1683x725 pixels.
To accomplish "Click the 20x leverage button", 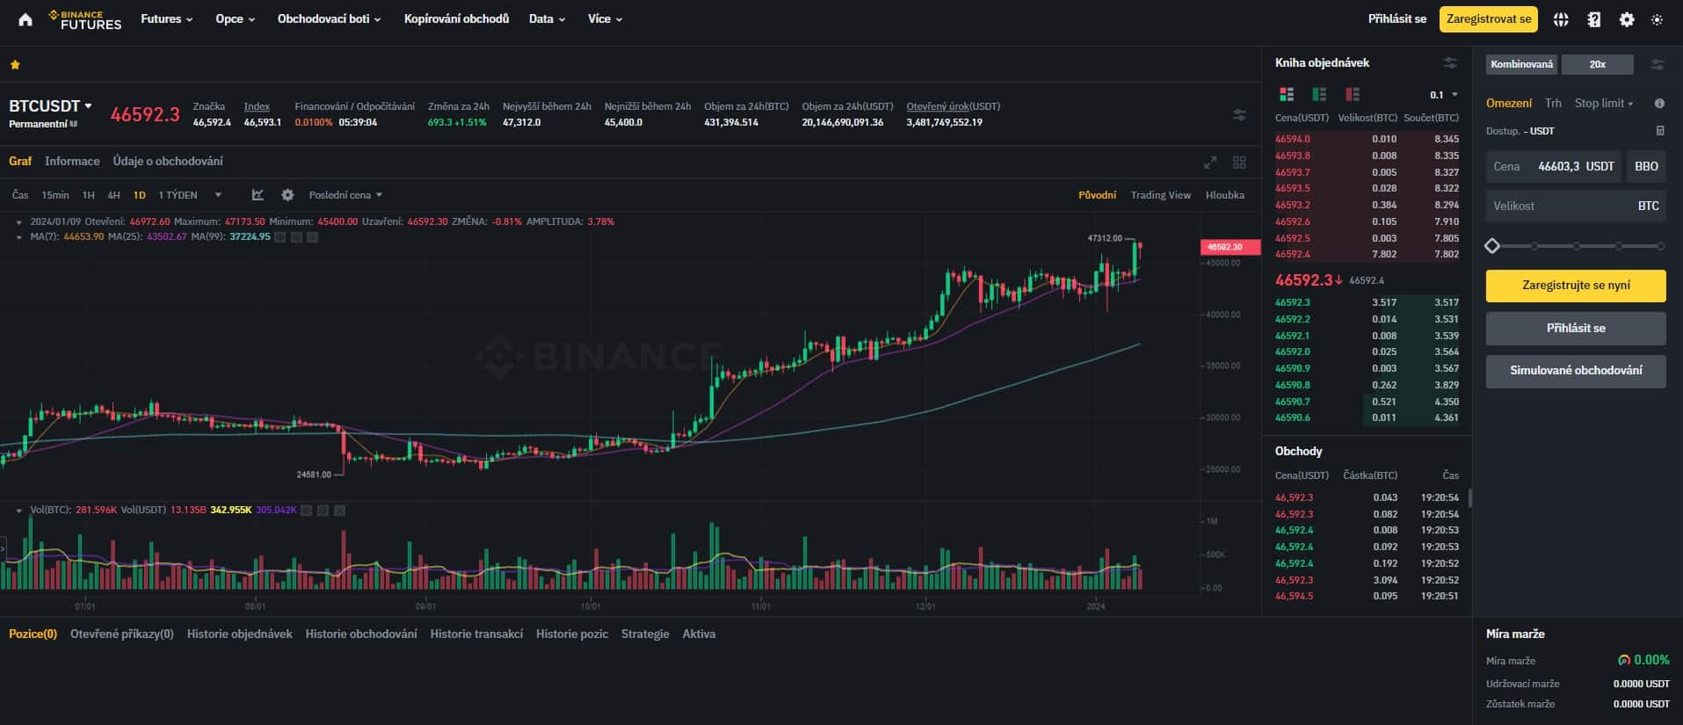I will coord(1597,64).
